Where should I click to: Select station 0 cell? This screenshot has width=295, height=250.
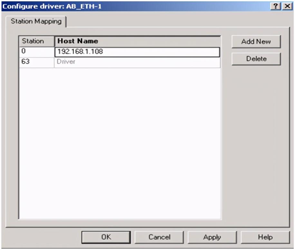click(x=37, y=52)
